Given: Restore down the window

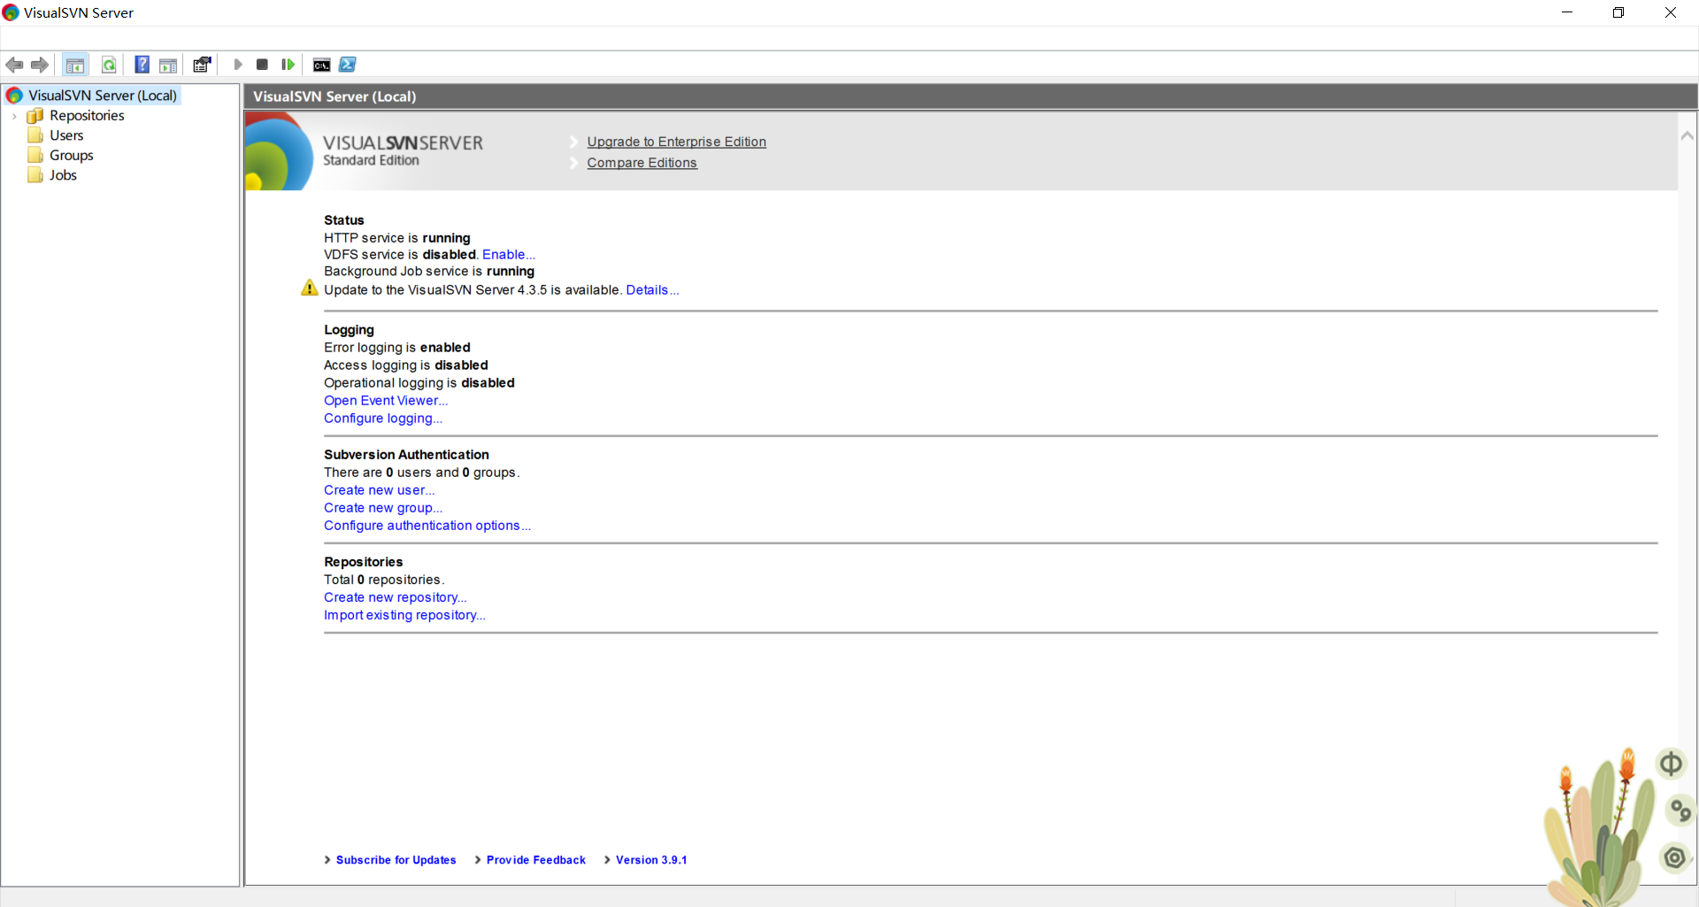Looking at the screenshot, I should click(x=1618, y=12).
